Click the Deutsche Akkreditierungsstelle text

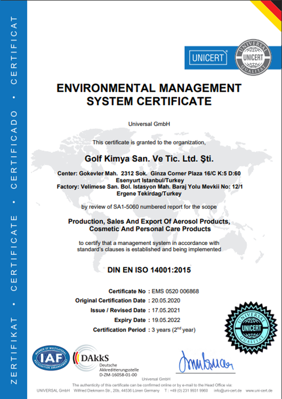point(119,368)
